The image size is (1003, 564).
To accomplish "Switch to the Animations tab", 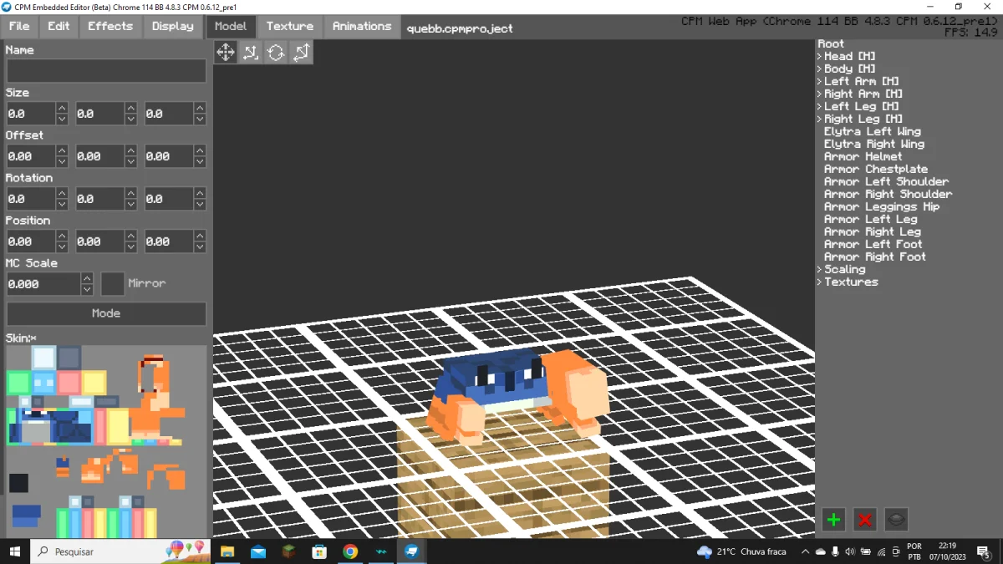I will [362, 26].
